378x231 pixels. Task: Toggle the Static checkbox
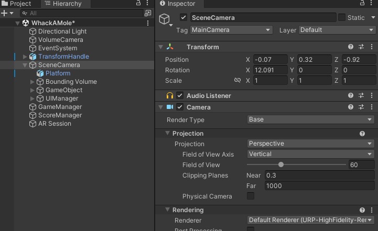(x=342, y=18)
